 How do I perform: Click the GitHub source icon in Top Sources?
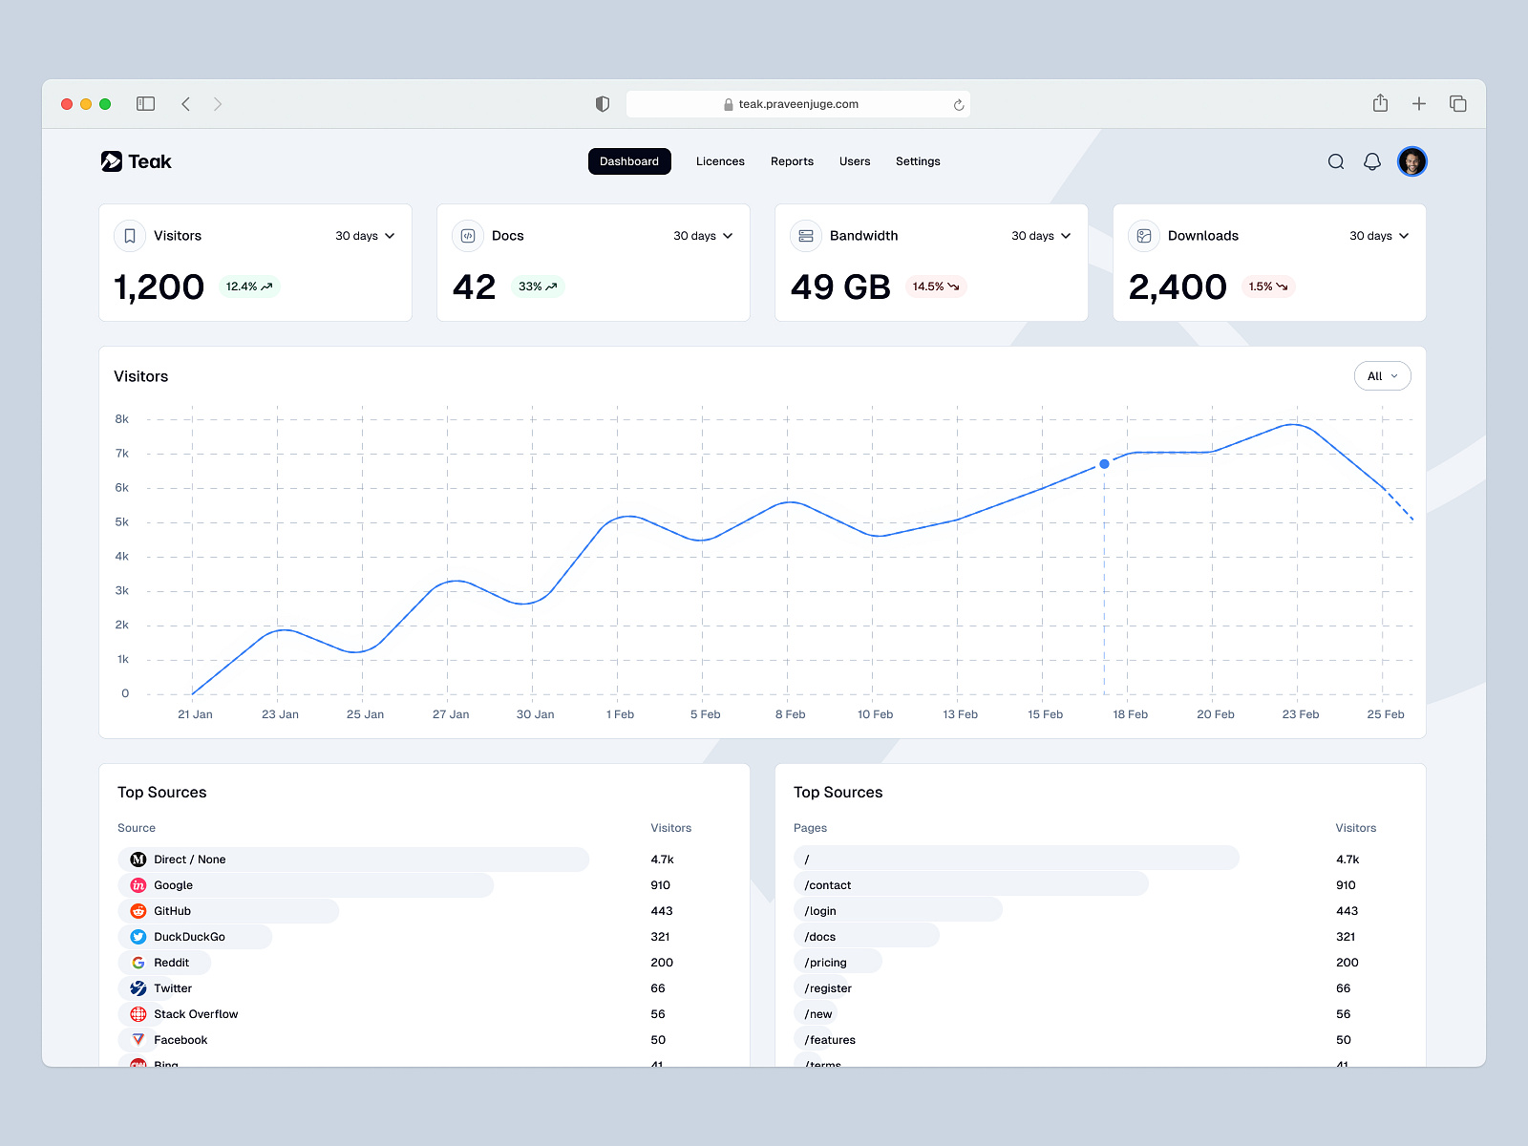(x=138, y=911)
